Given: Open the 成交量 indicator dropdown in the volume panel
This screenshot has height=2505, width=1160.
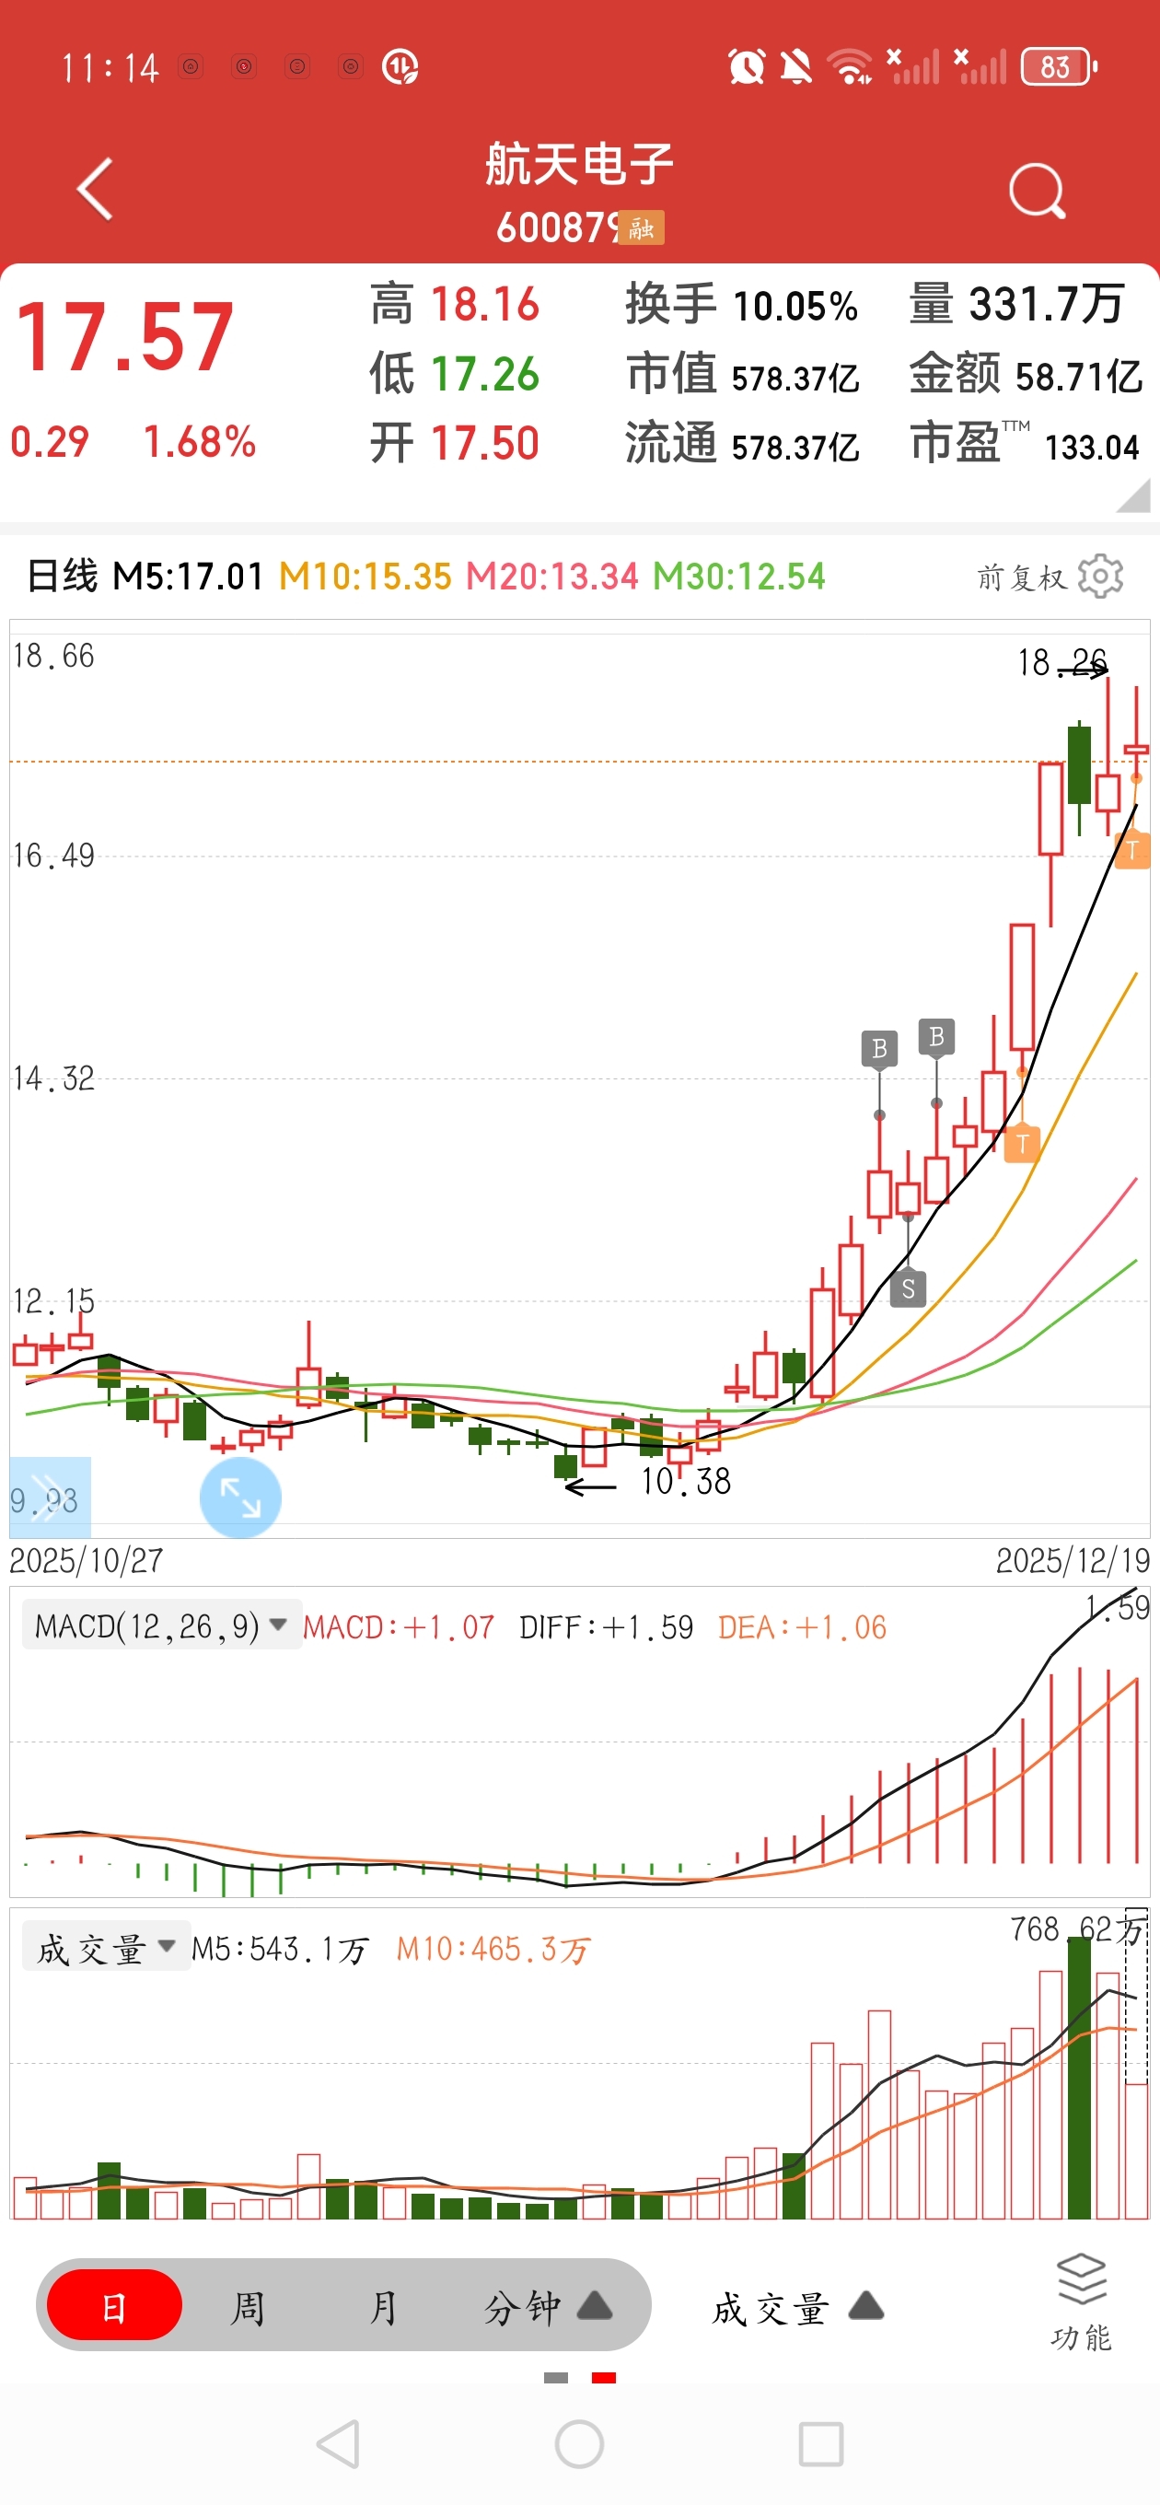Looking at the screenshot, I should tap(107, 1948).
